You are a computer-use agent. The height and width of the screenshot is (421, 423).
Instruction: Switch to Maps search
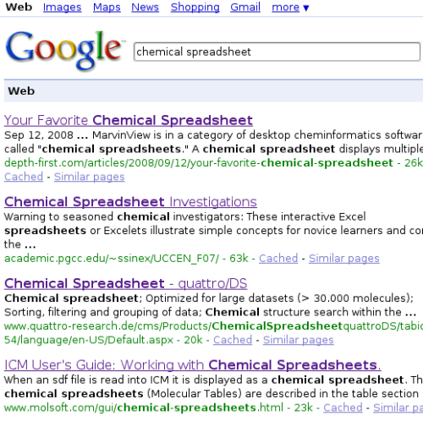pos(107,8)
